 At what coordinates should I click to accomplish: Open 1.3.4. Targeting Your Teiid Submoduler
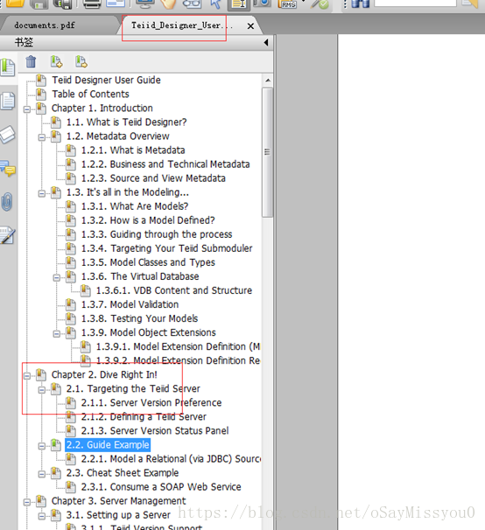[x=166, y=248]
